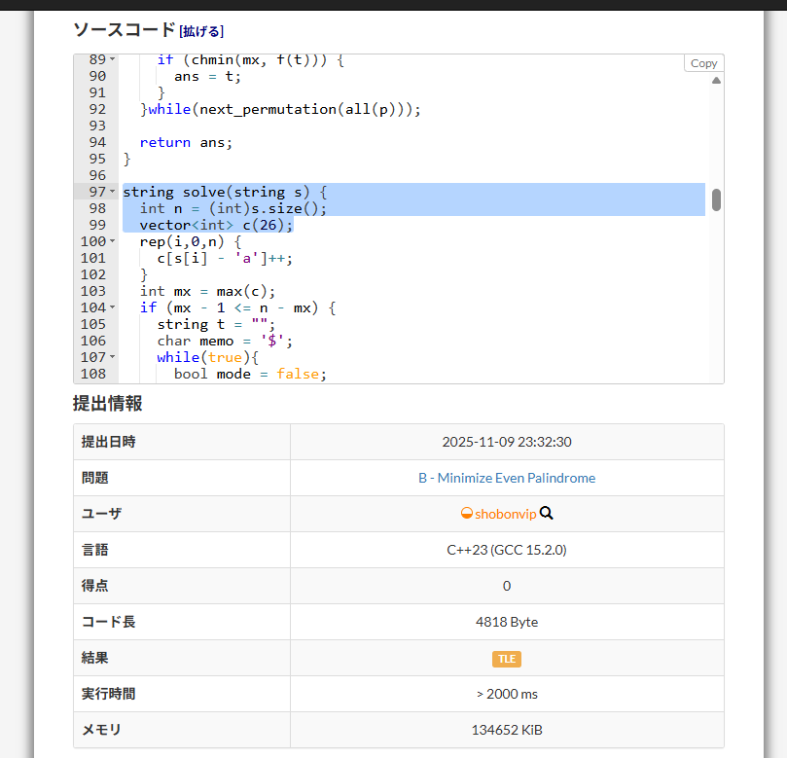Image resolution: width=787 pixels, height=758 pixels.
Task: Collapse the while loop at line 107
Action: coord(113,357)
